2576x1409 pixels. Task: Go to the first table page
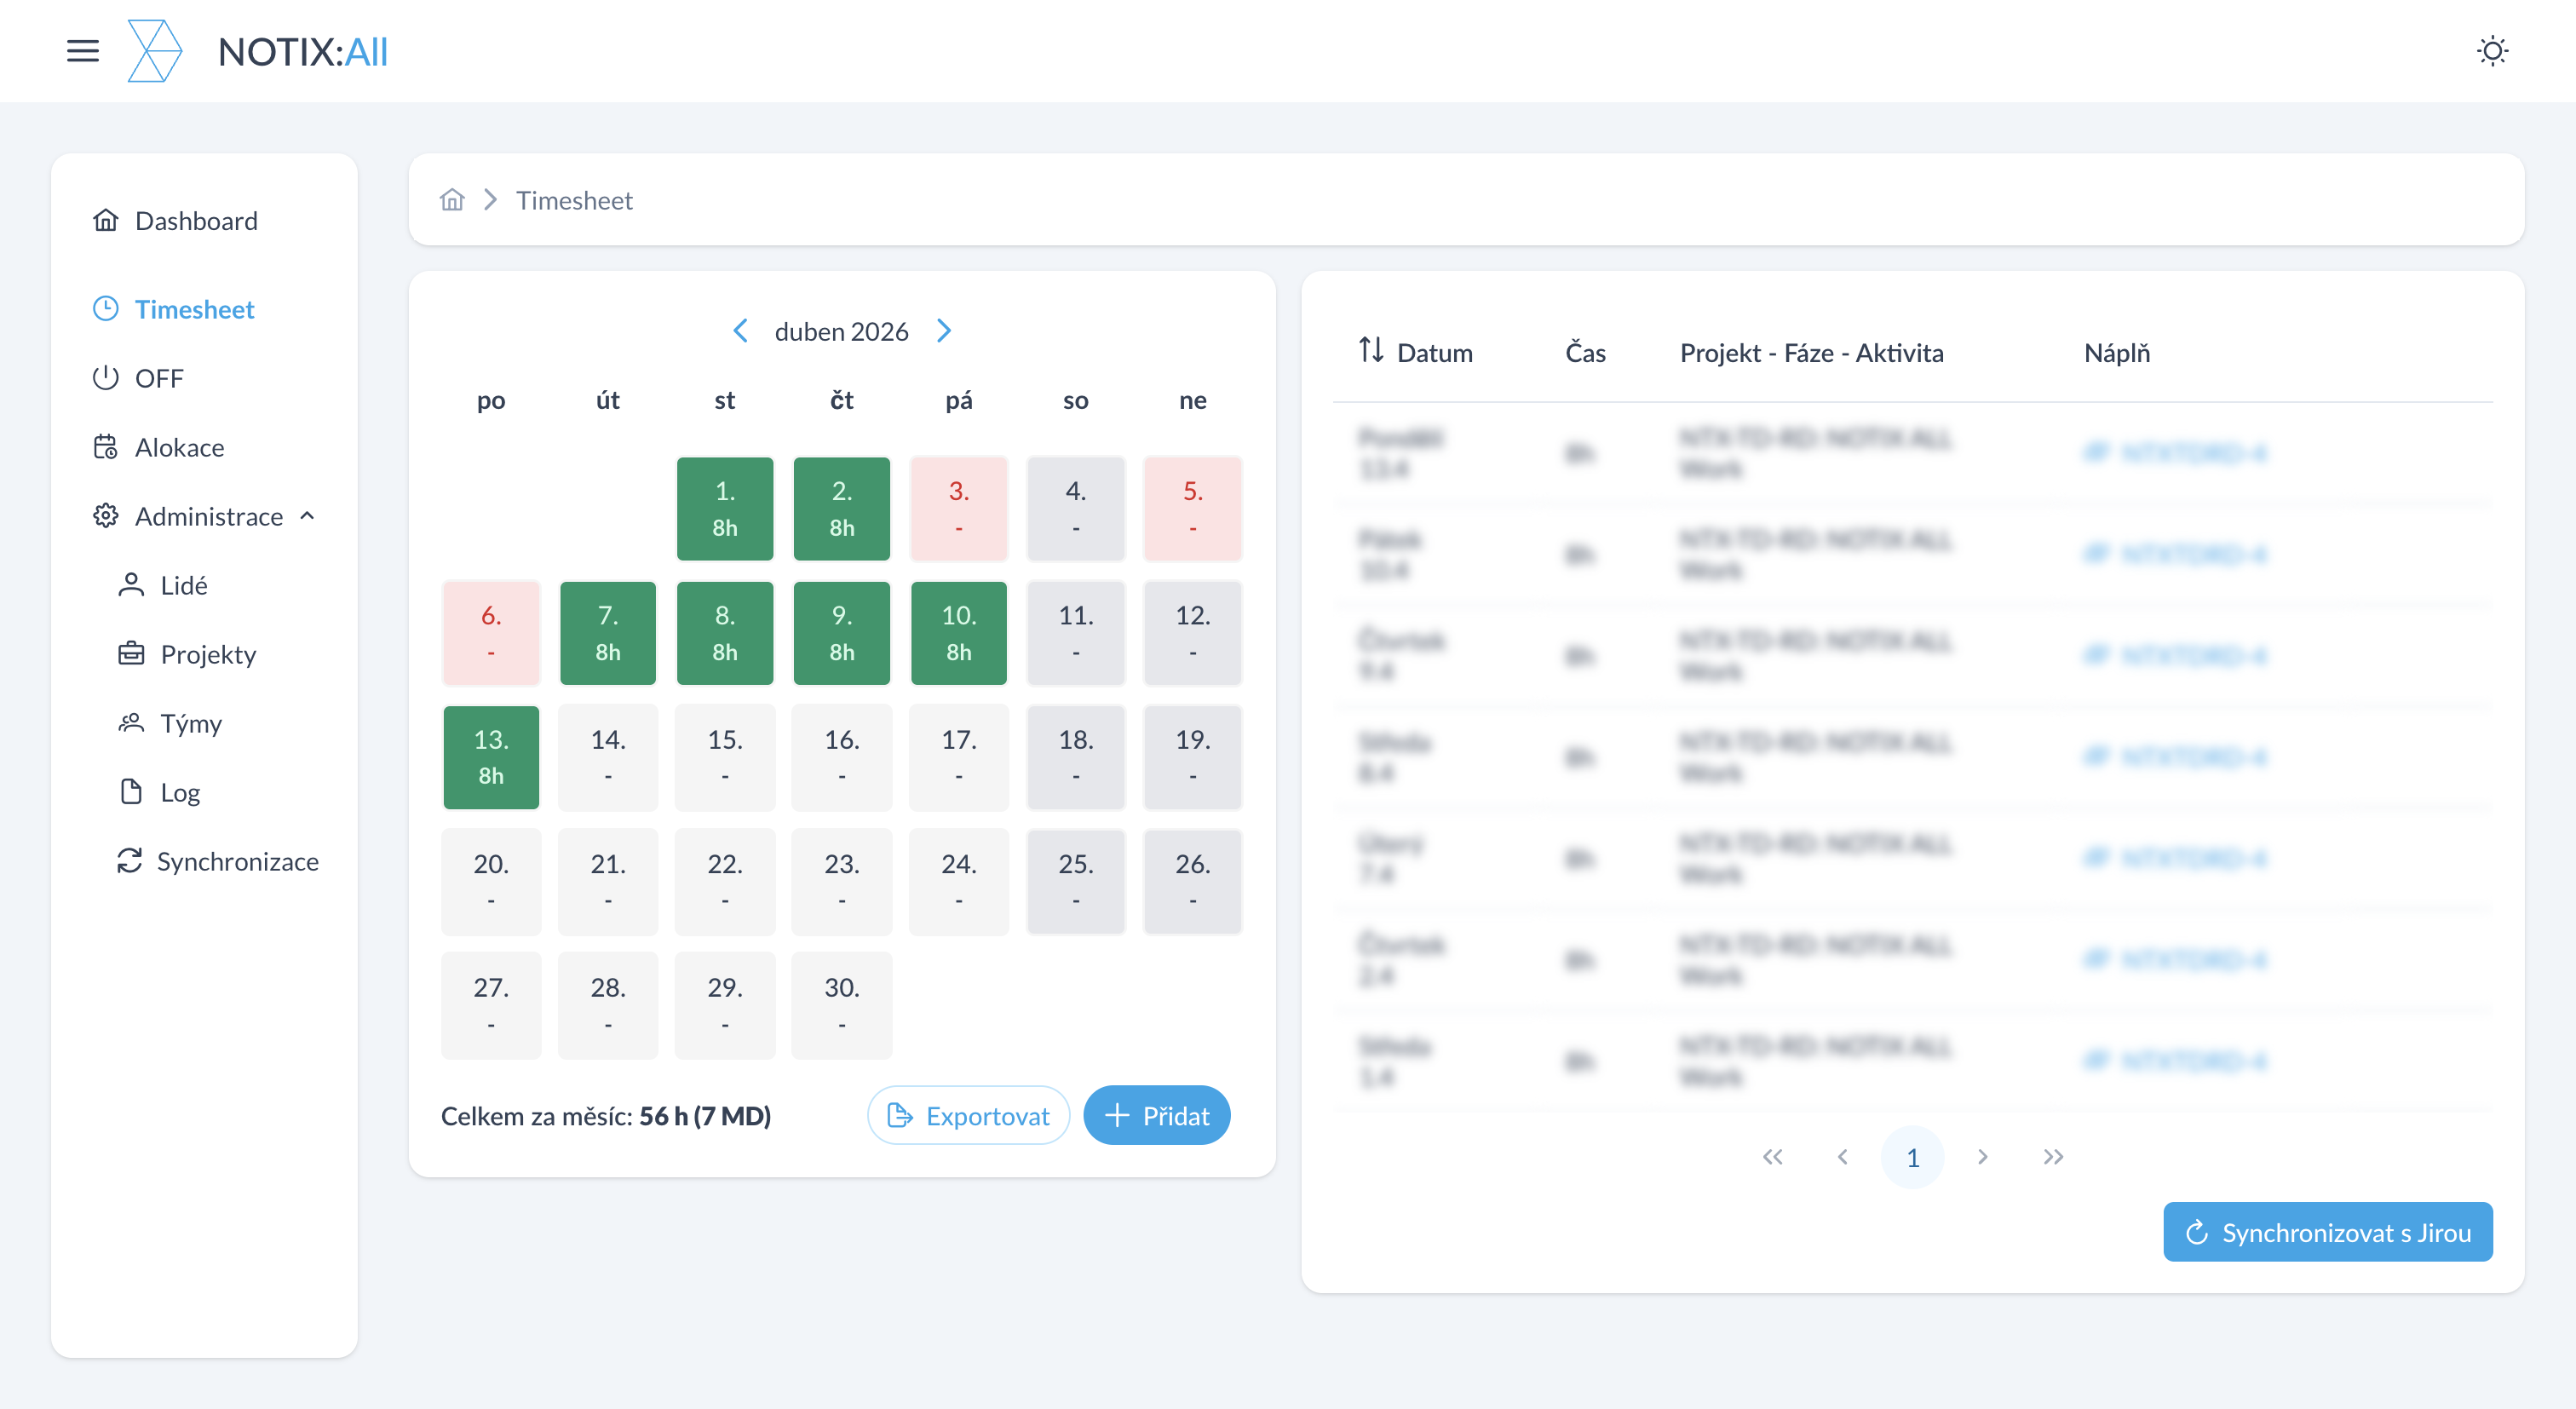[1772, 1157]
